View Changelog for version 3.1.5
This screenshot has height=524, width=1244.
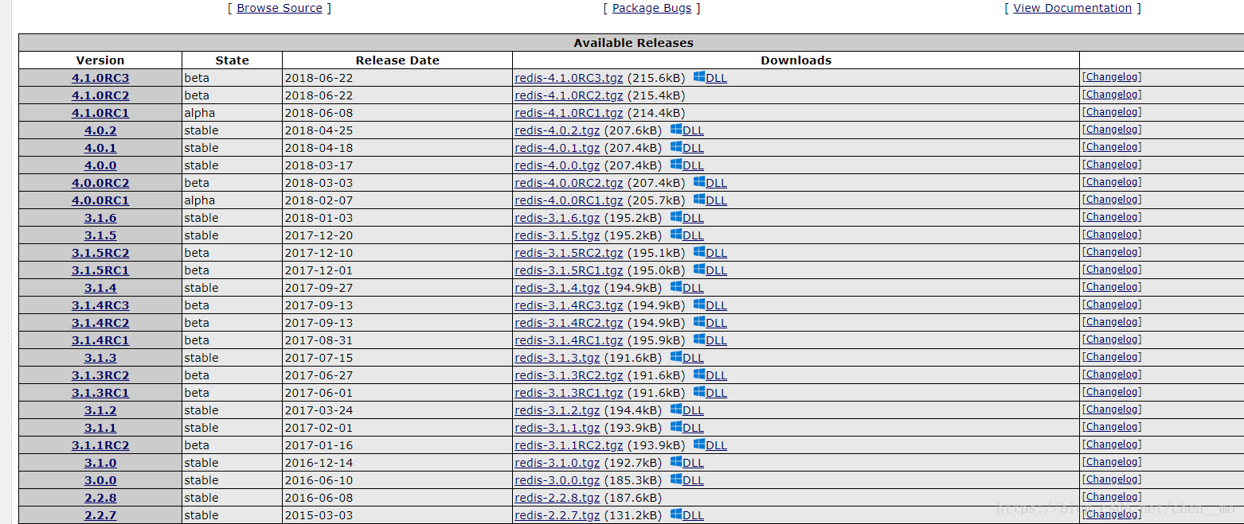(1111, 235)
